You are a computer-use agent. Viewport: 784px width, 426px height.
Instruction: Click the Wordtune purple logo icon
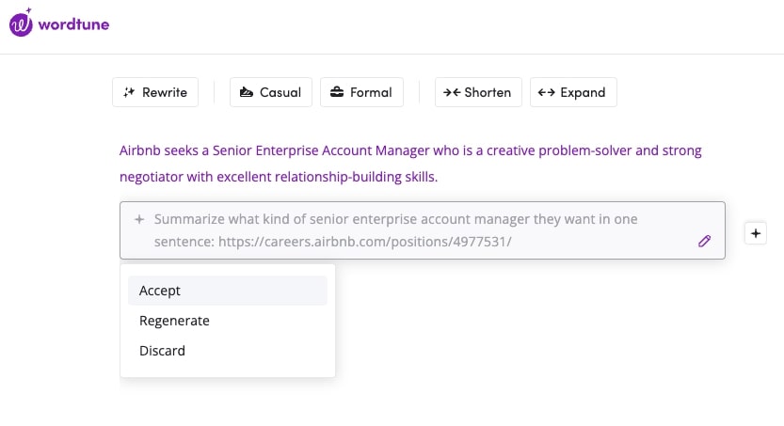[21, 23]
